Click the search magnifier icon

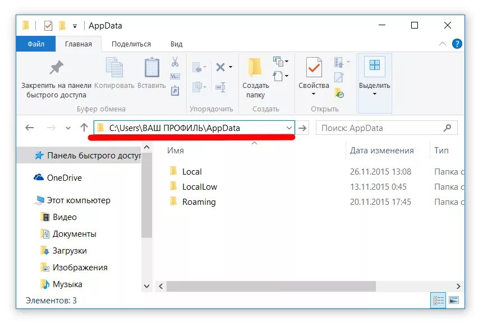tap(447, 128)
